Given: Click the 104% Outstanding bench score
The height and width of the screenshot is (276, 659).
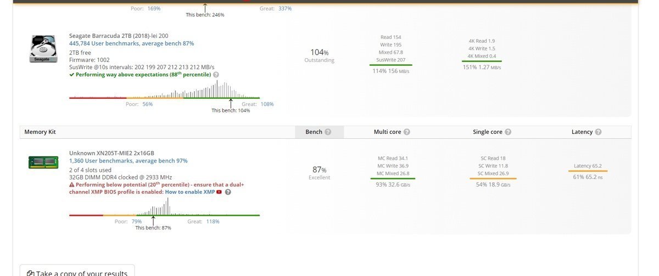Looking at the screenshot, I should point(319,56).
